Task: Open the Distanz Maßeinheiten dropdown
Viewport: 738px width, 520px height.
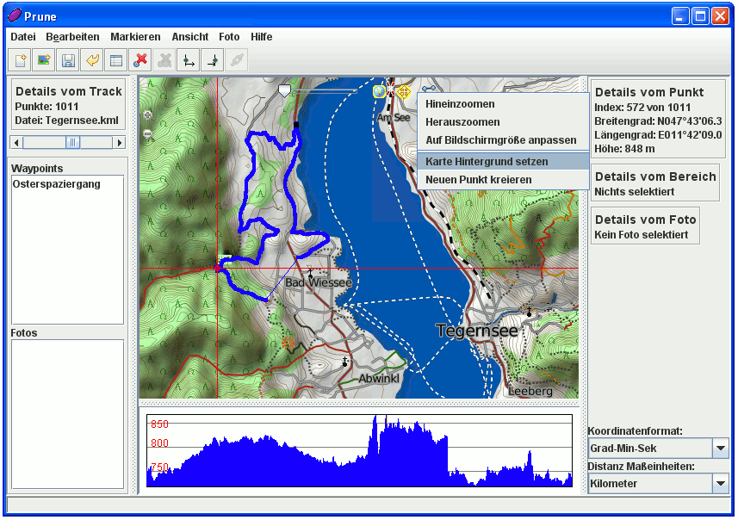Action: [x=721, y=484]
